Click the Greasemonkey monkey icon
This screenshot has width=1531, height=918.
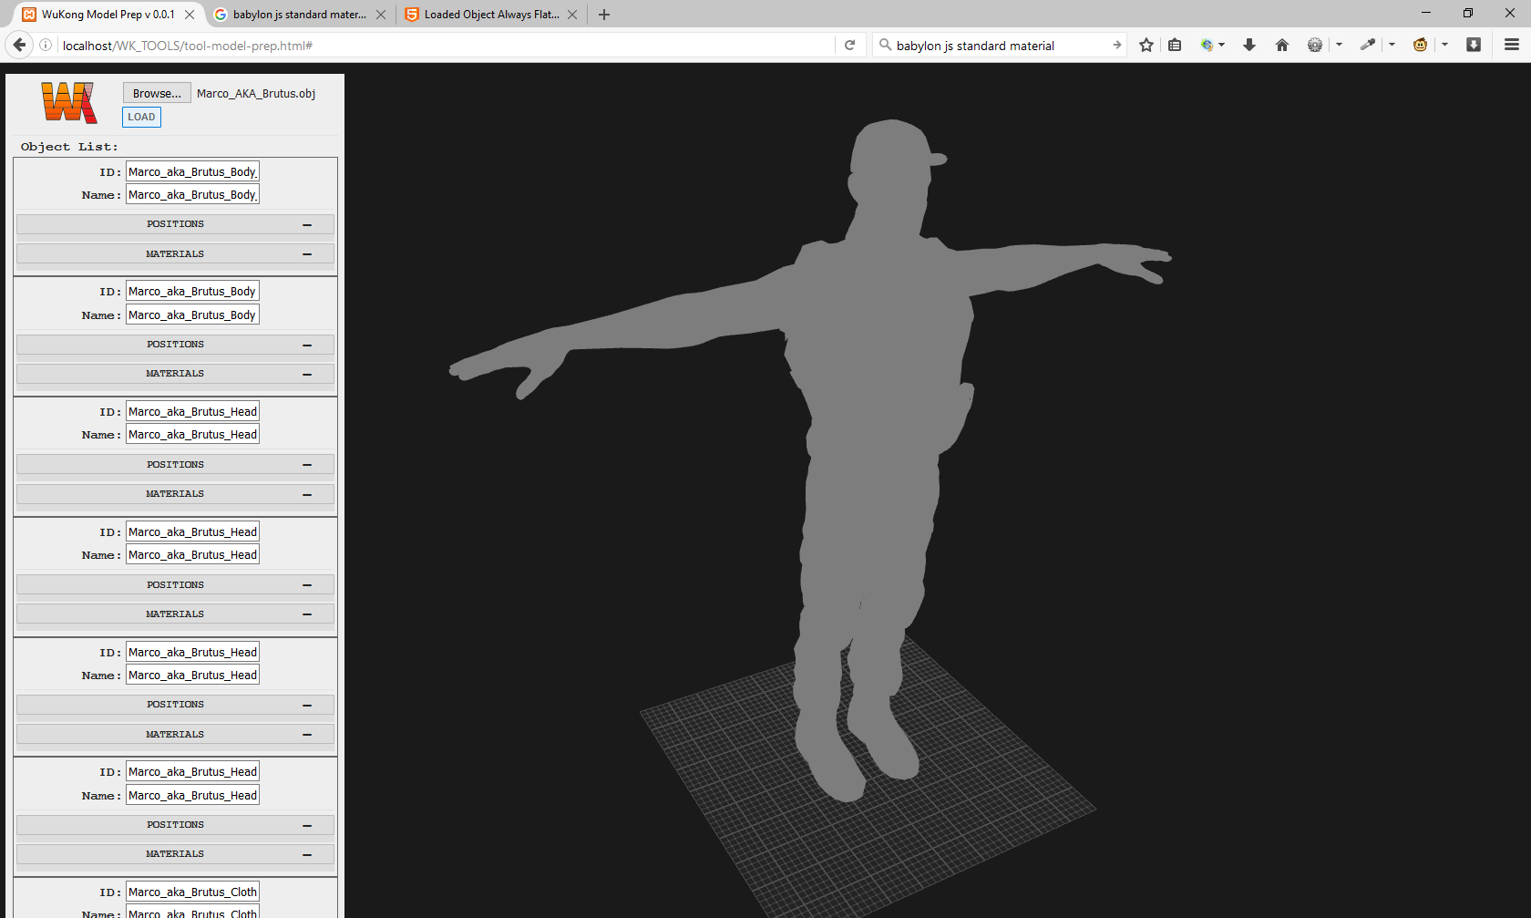(1420, 45)
